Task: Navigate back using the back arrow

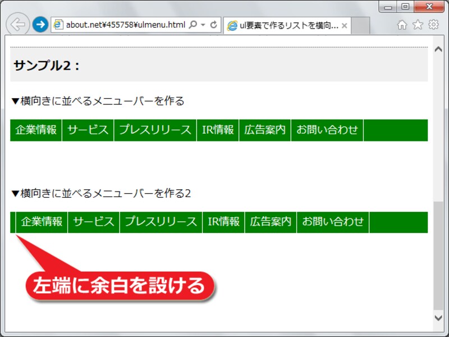Action: coord(16,24)
